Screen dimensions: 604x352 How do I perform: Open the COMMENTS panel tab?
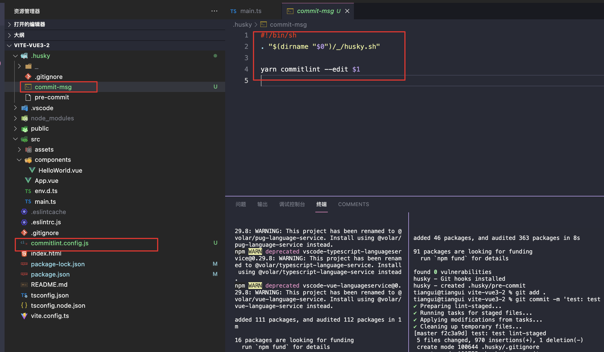353,204
